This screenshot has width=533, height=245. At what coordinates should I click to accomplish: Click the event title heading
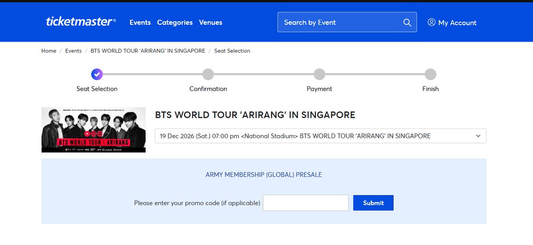click(x=255, y=115)
